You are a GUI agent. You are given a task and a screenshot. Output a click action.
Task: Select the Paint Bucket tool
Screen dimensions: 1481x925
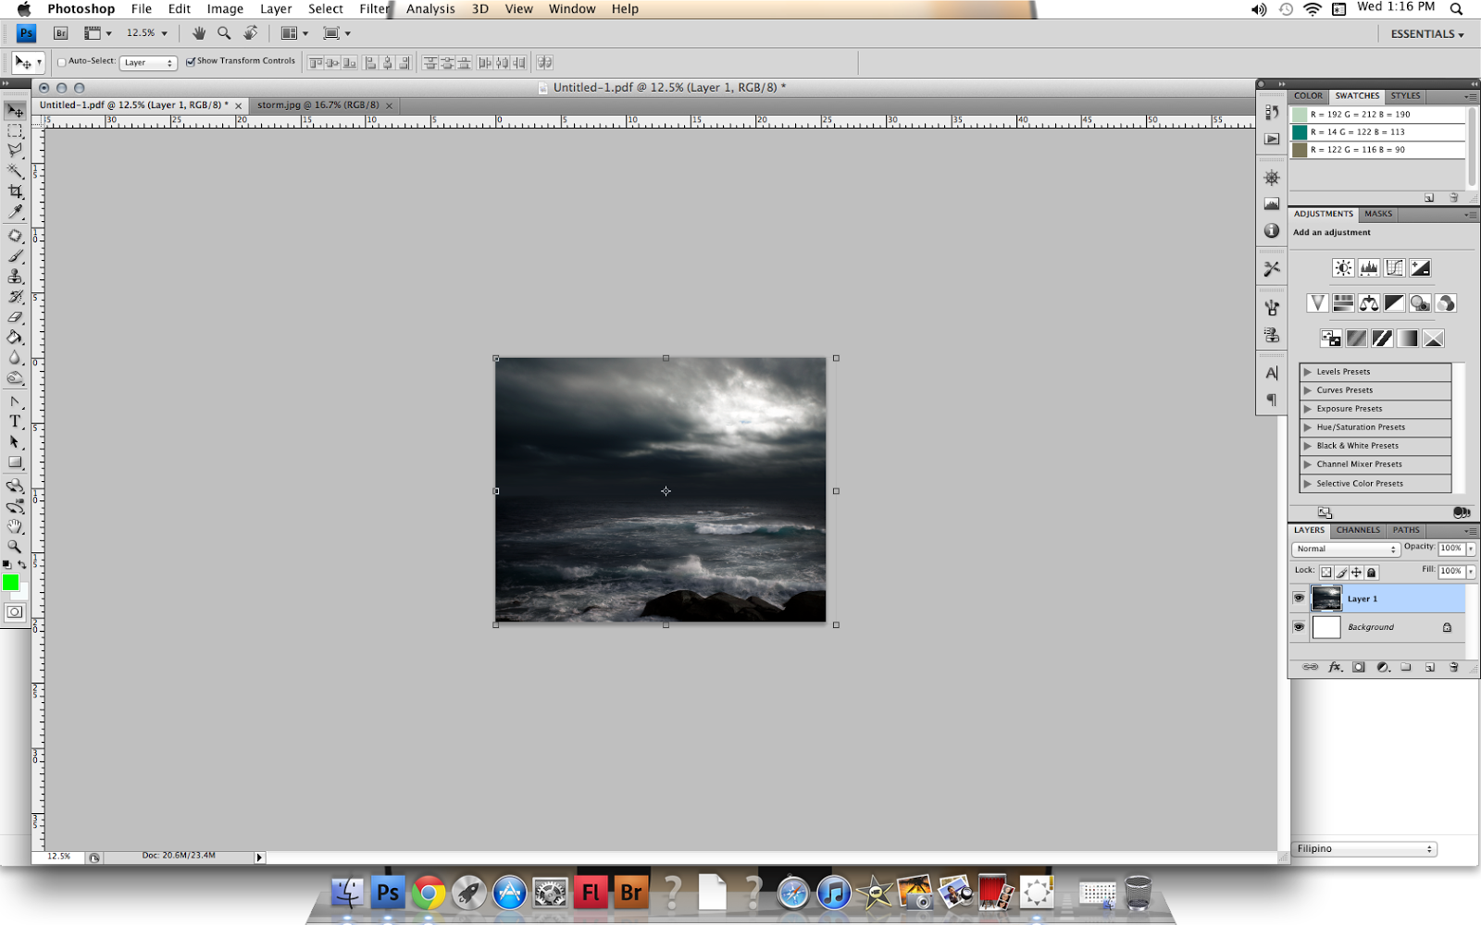pos(15,338)
